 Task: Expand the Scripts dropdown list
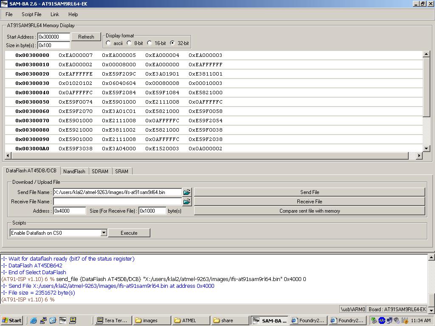coord(103,233)
